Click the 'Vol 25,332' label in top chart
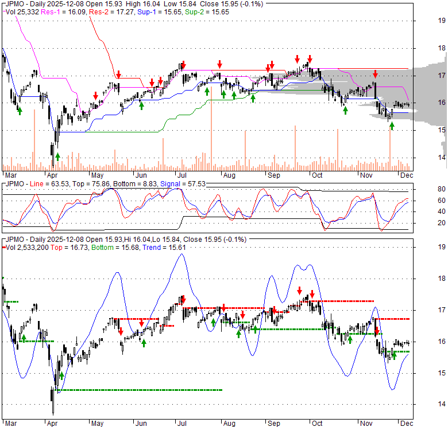 [x=22, y=12]
